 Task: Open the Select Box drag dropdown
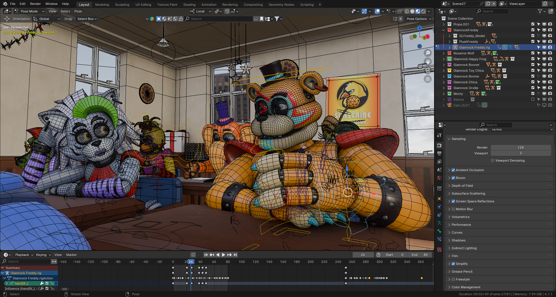pos(87,19)
